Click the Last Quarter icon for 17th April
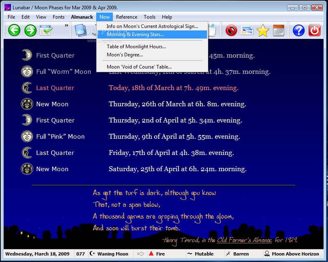 27,152
